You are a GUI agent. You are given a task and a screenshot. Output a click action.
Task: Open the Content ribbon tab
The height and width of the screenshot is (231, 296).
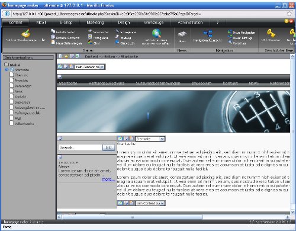pyautogui.click(x=15, y=23)
